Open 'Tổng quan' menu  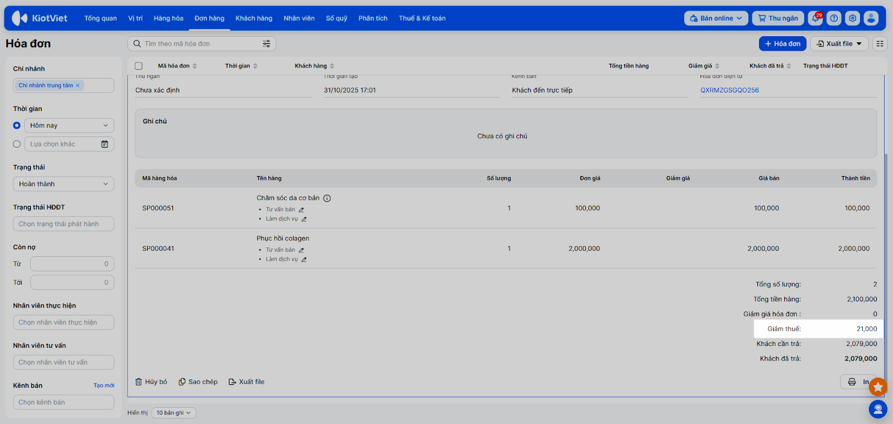[100, 18]
